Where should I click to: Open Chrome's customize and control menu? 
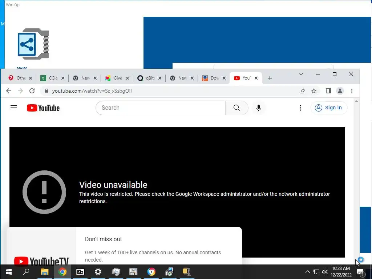pyautogui.click(x=352, y=91)
